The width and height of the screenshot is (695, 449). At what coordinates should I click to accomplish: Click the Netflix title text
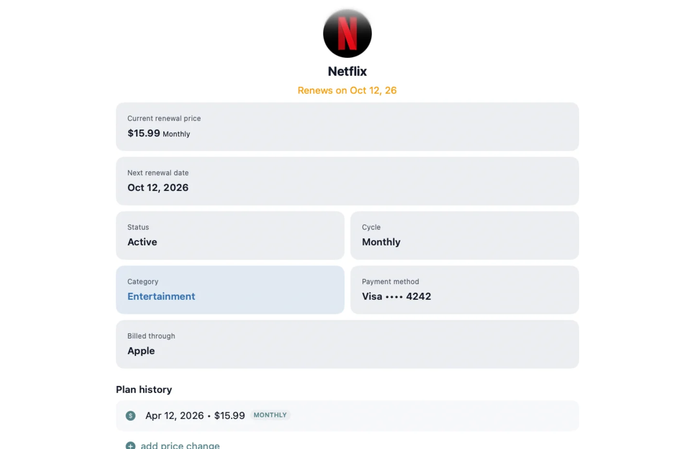pos(347,71)
